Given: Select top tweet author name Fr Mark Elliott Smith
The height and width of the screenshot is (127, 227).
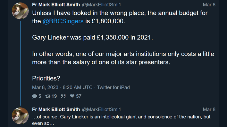Looking at the screenshot, I should click(56, 4).
